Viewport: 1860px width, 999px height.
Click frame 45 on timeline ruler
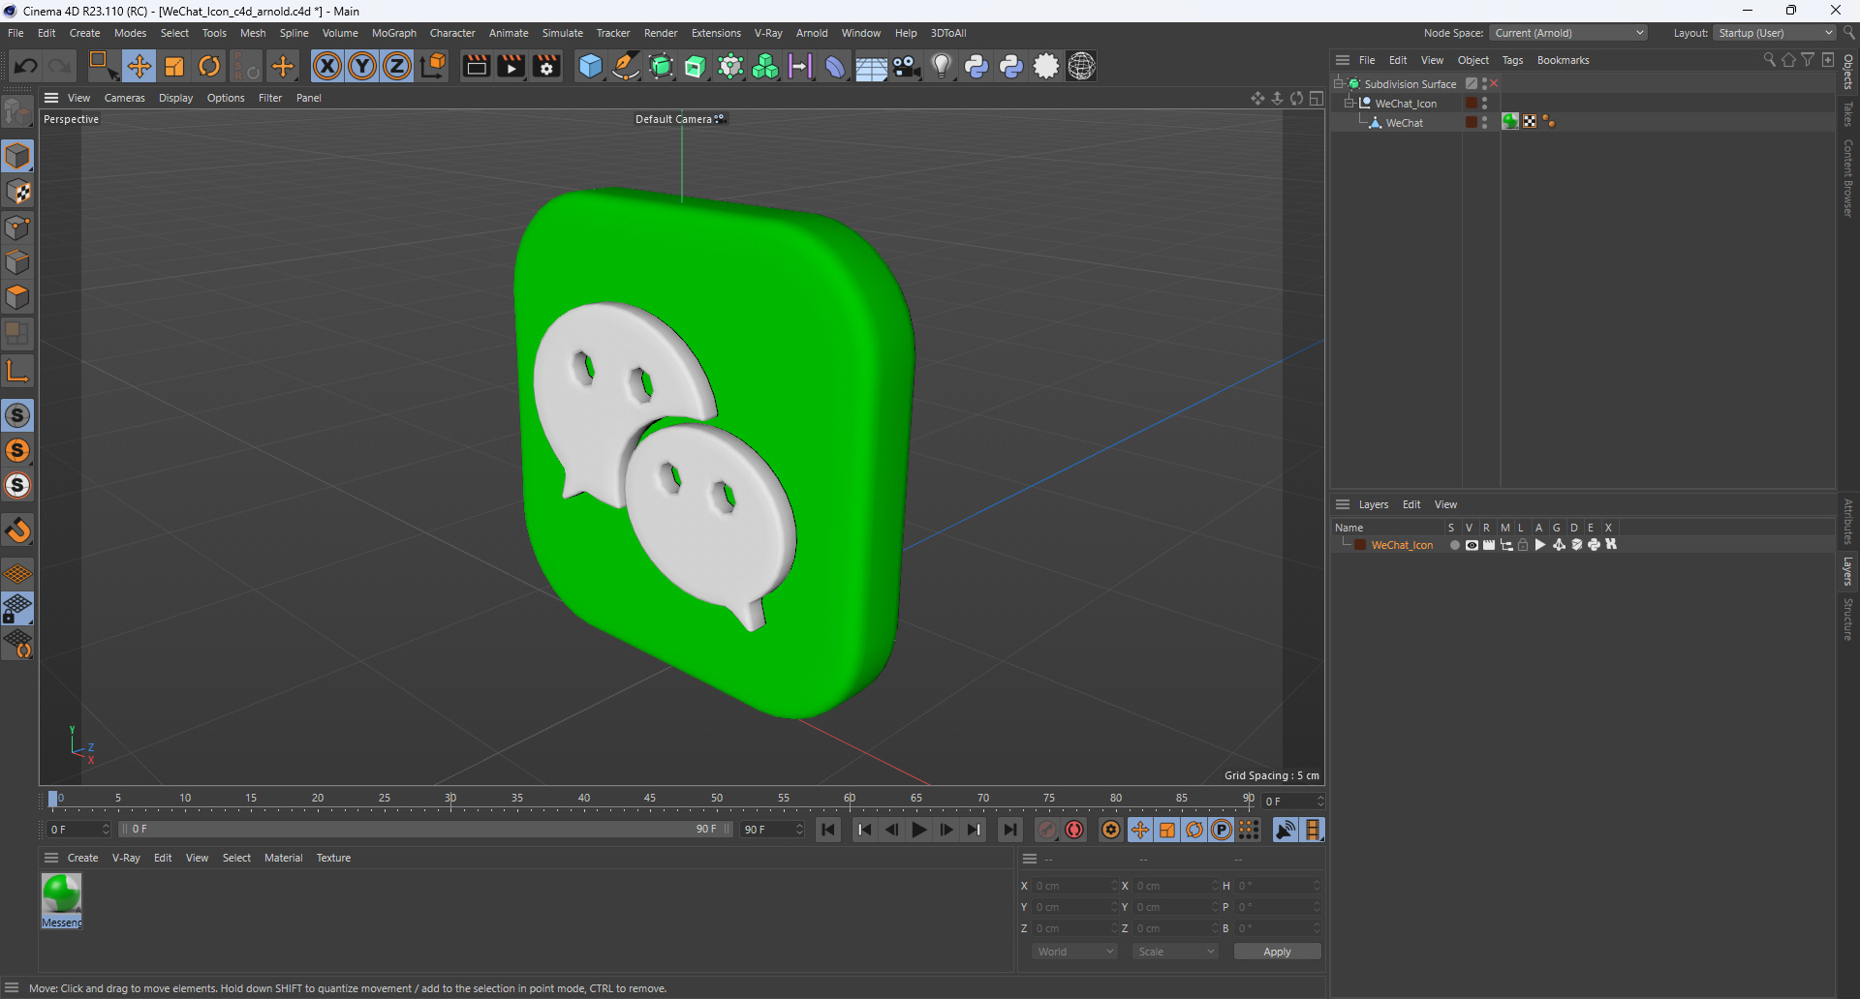649,799
